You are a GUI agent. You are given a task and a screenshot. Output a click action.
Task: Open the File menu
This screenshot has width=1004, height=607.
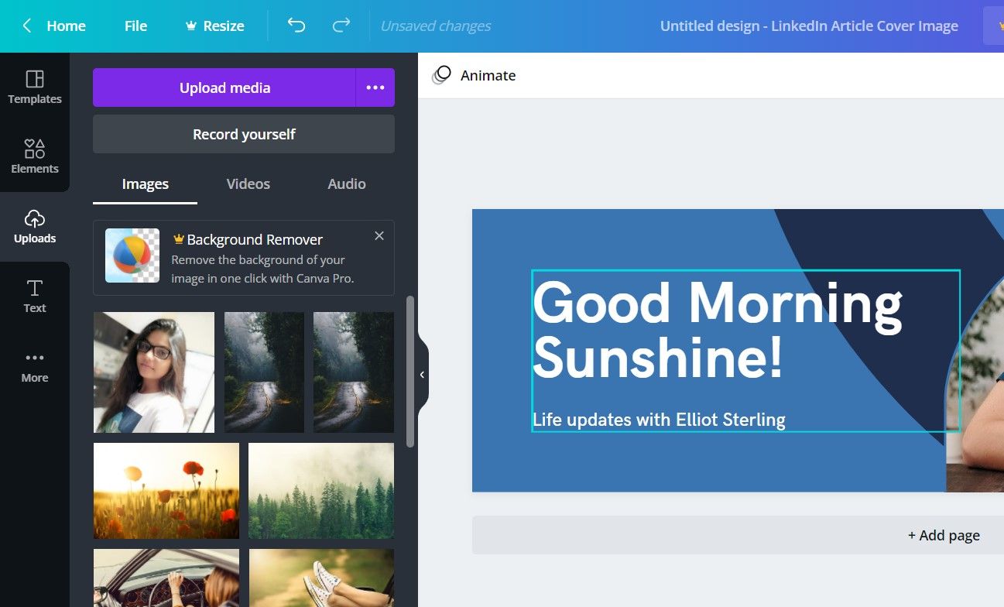click(x=135, y=26)
